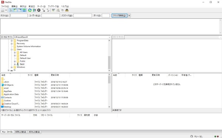This screenshot has width=222, height=138.
Task: Select the 3D Objects folder icon
Action: click(2, 85)
